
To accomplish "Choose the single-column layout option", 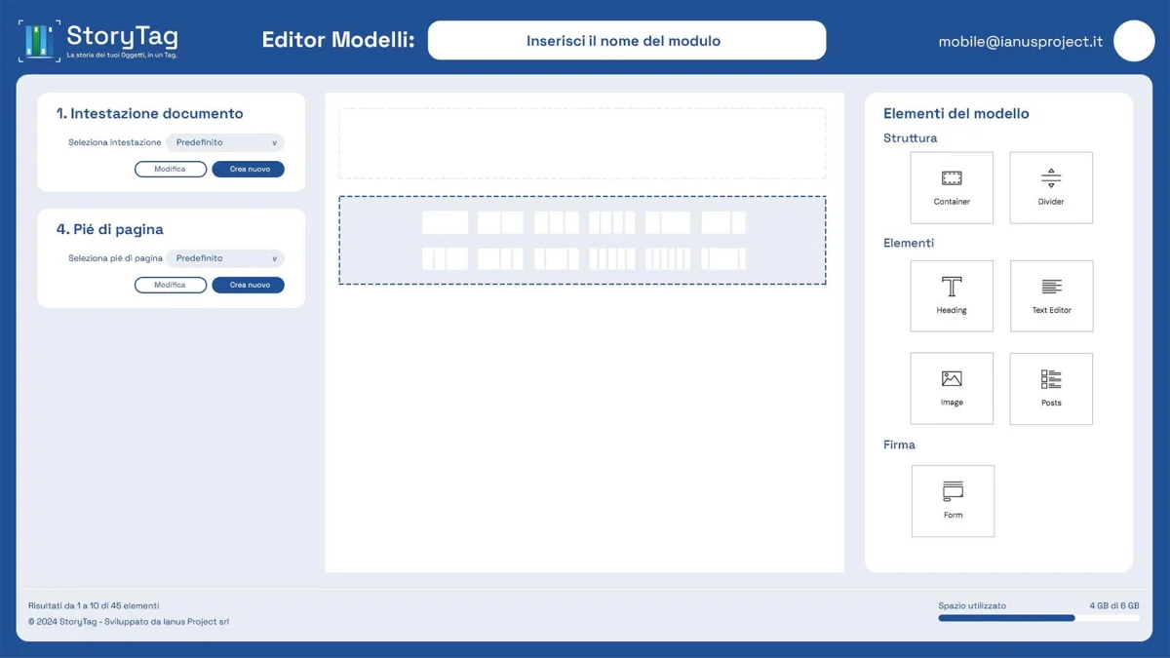I will pyautogui.click(x=445, y=222).
